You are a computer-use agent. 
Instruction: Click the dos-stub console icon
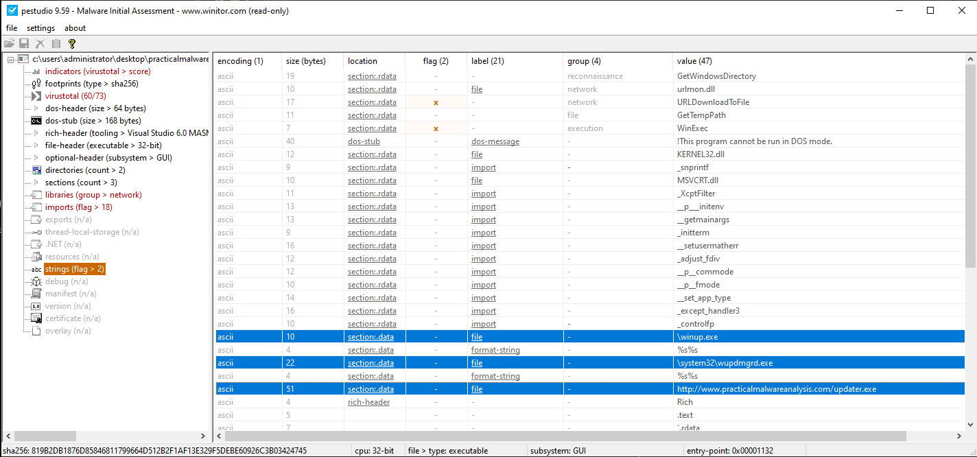point(36,121)
